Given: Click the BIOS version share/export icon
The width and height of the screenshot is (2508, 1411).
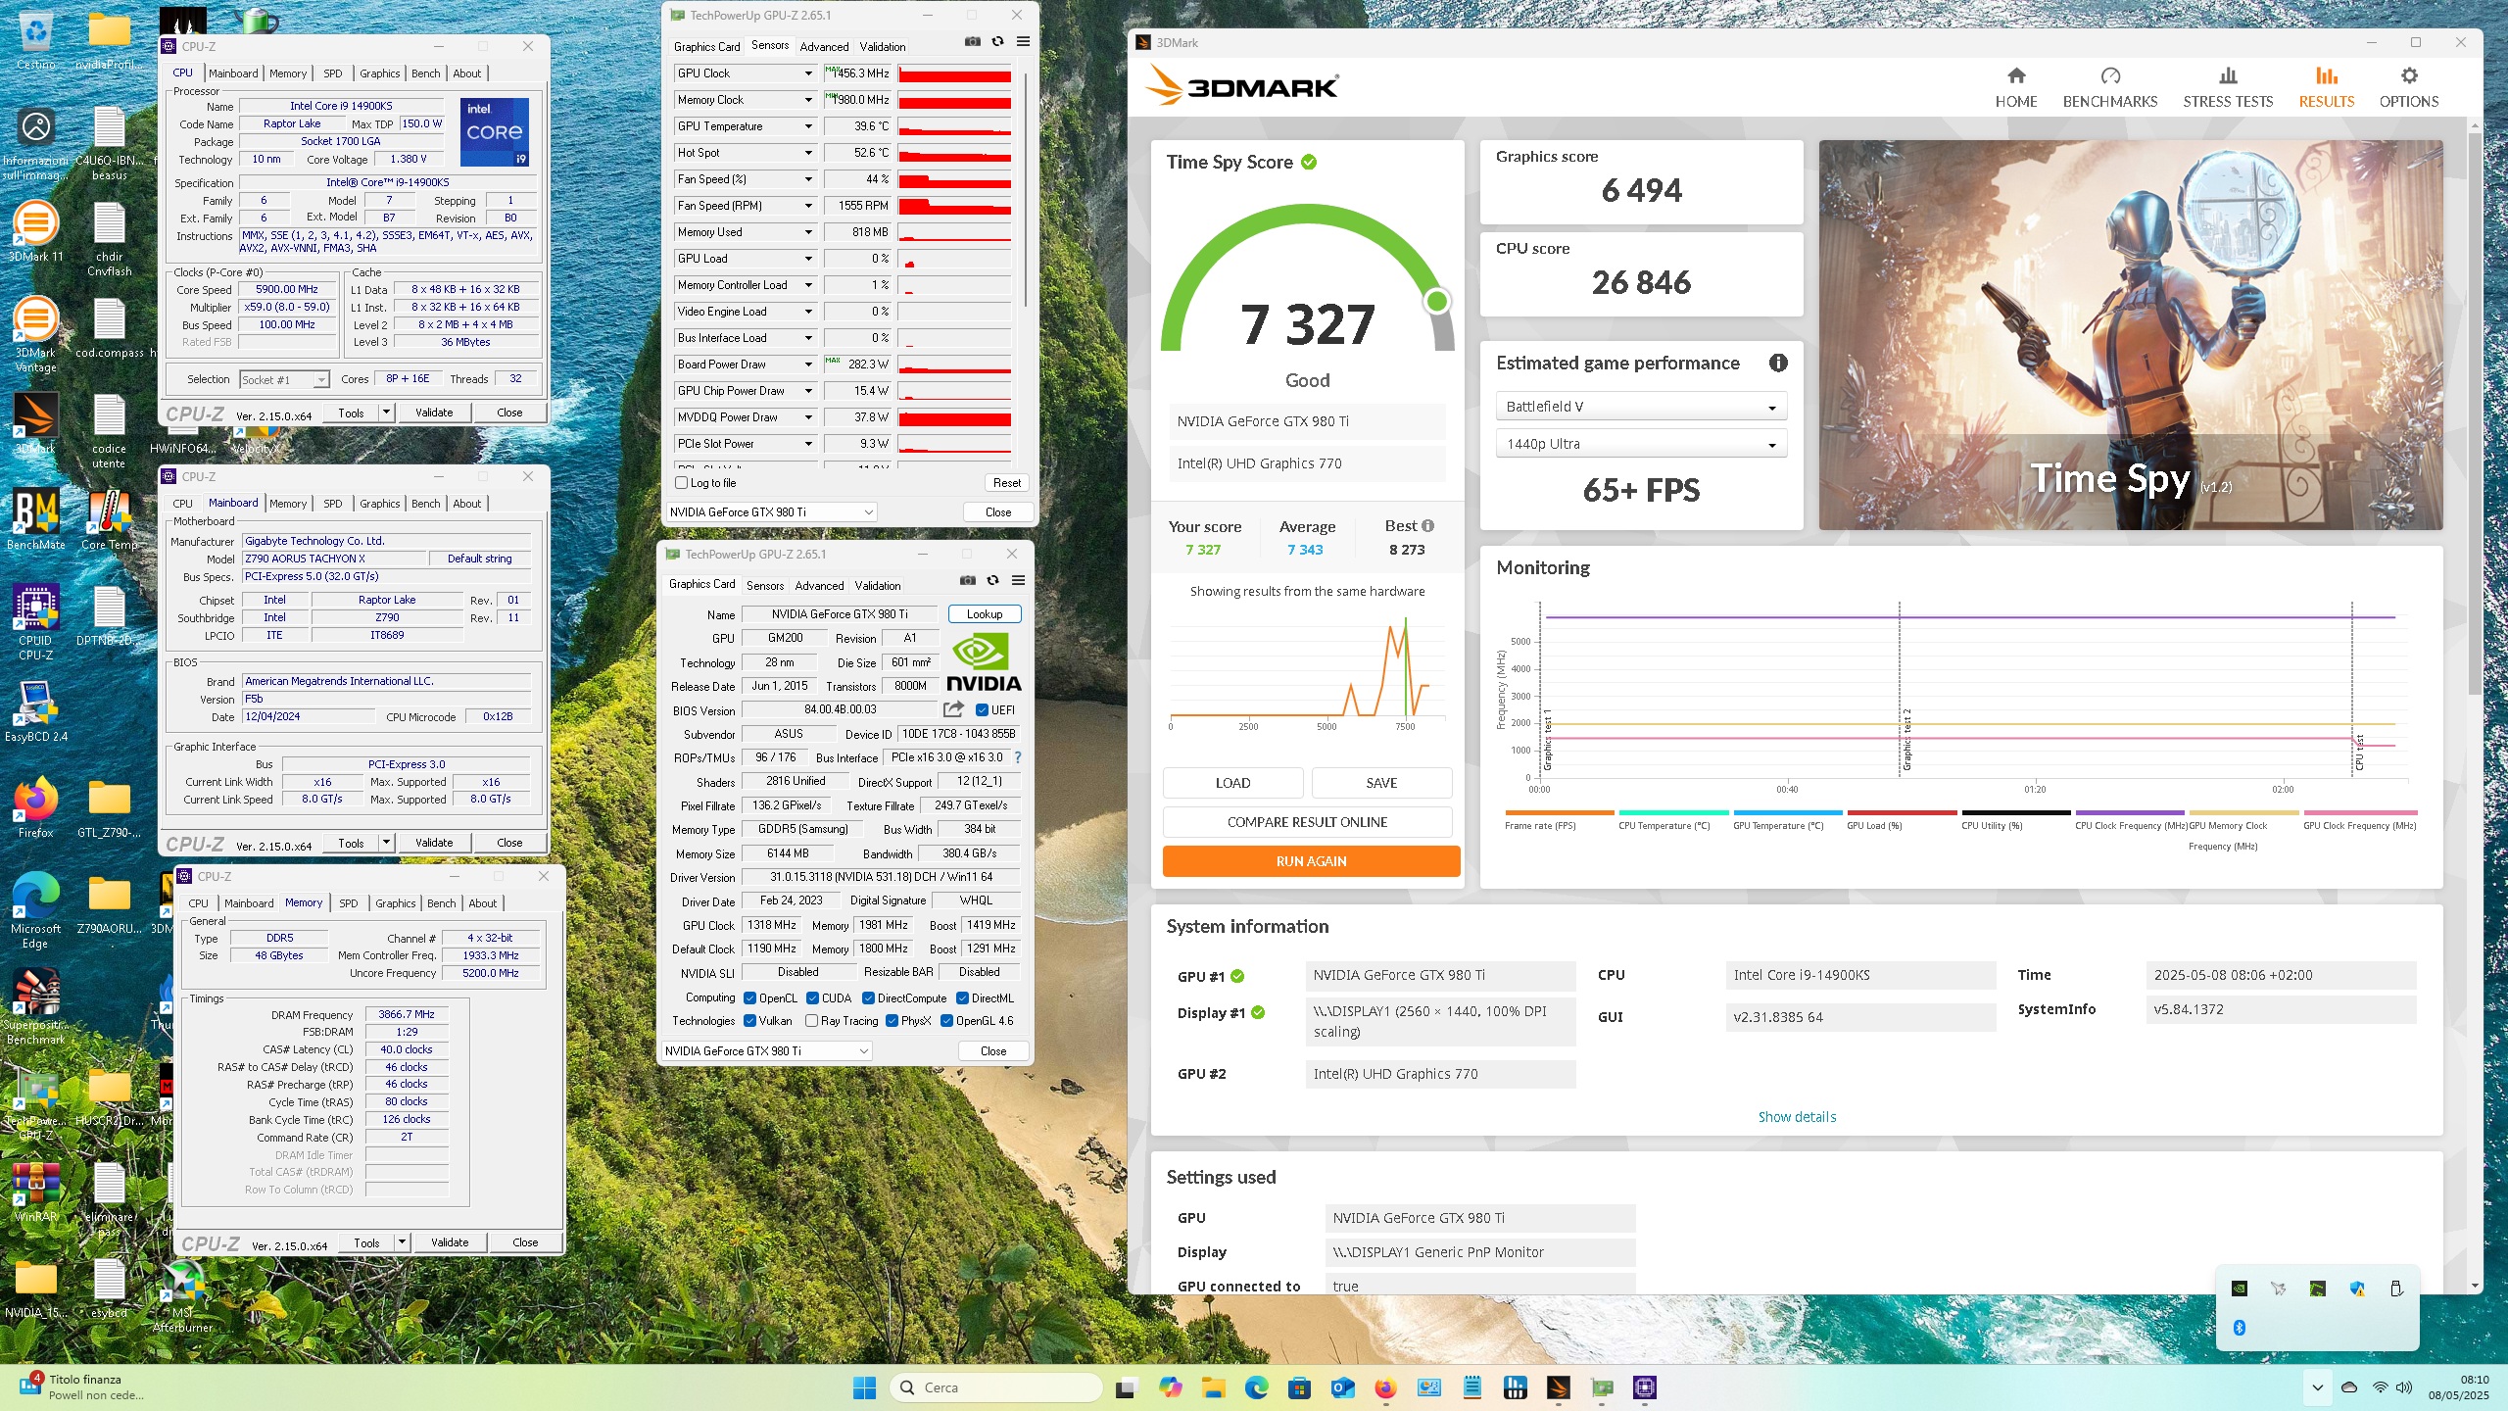Looking at the screenshot, I should point(953,709).
